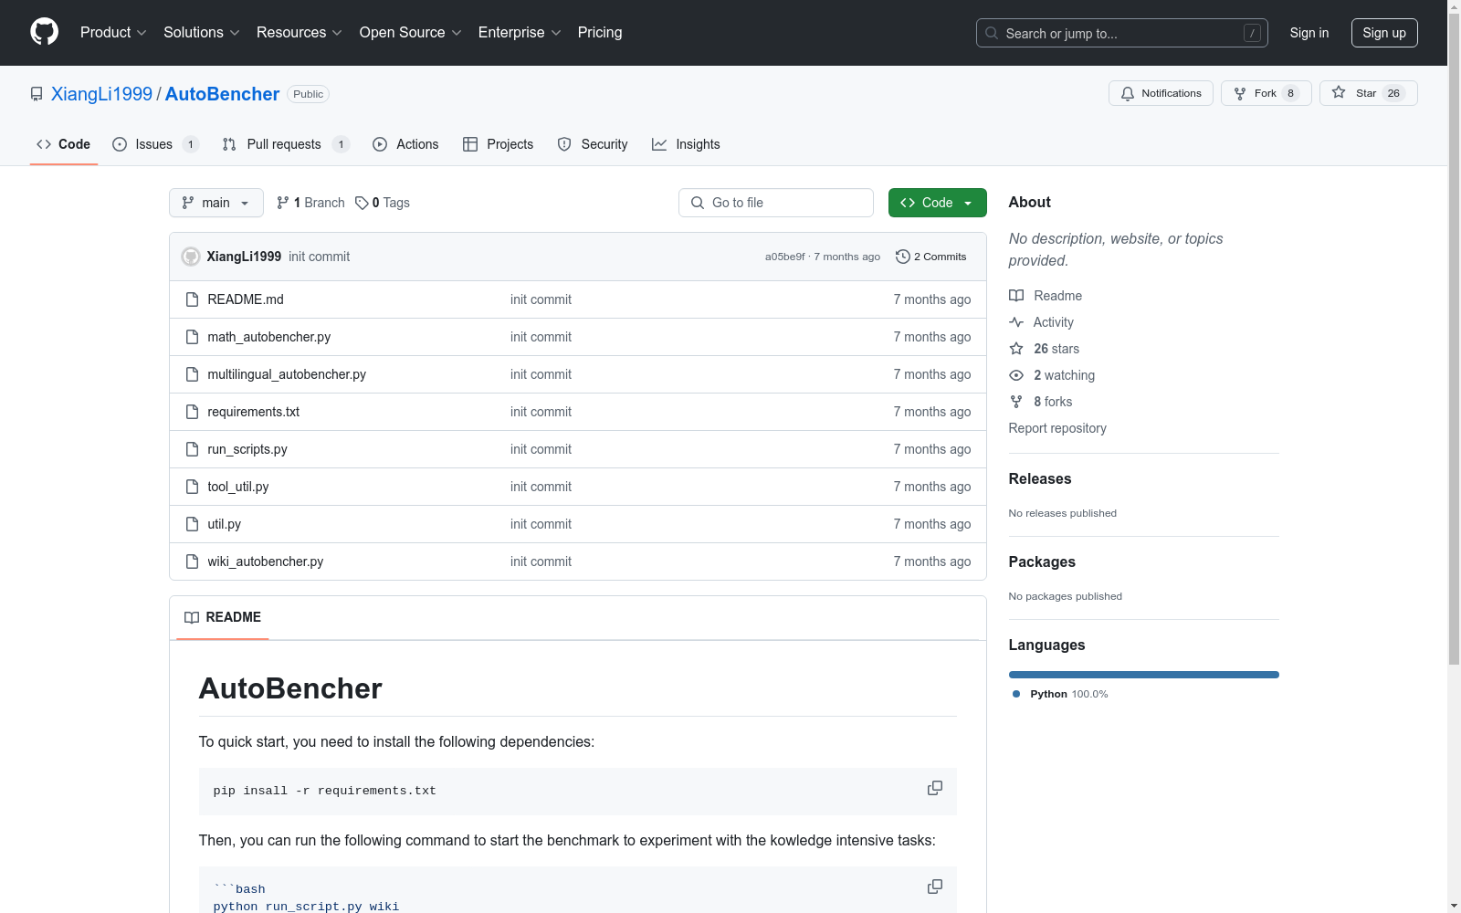Image resolution: width=1461 pixels, height=913 pixels.
Task: Open the Pricing page link
Action: point(600,33)
